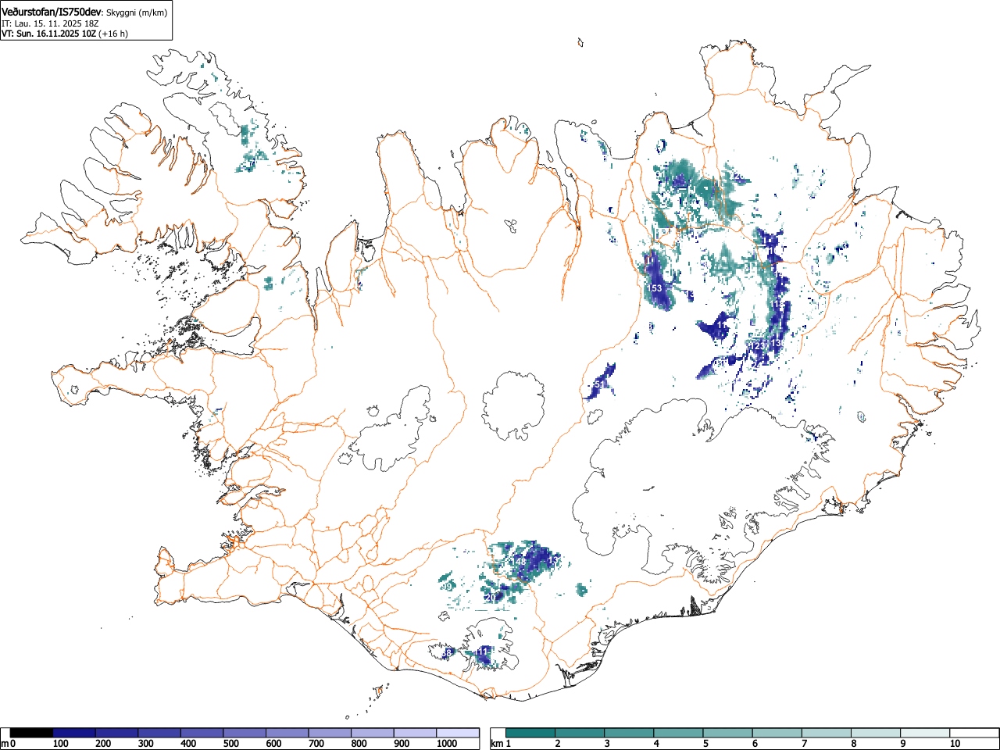Click the 153 visibility value on the map

(655, 289)
